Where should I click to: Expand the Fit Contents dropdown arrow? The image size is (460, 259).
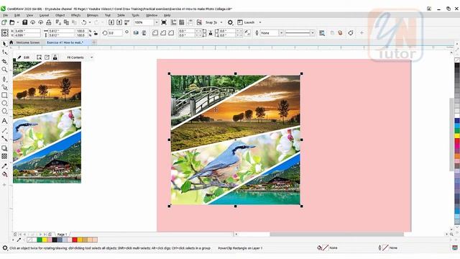pyautogui.click(x=91, y=58)
